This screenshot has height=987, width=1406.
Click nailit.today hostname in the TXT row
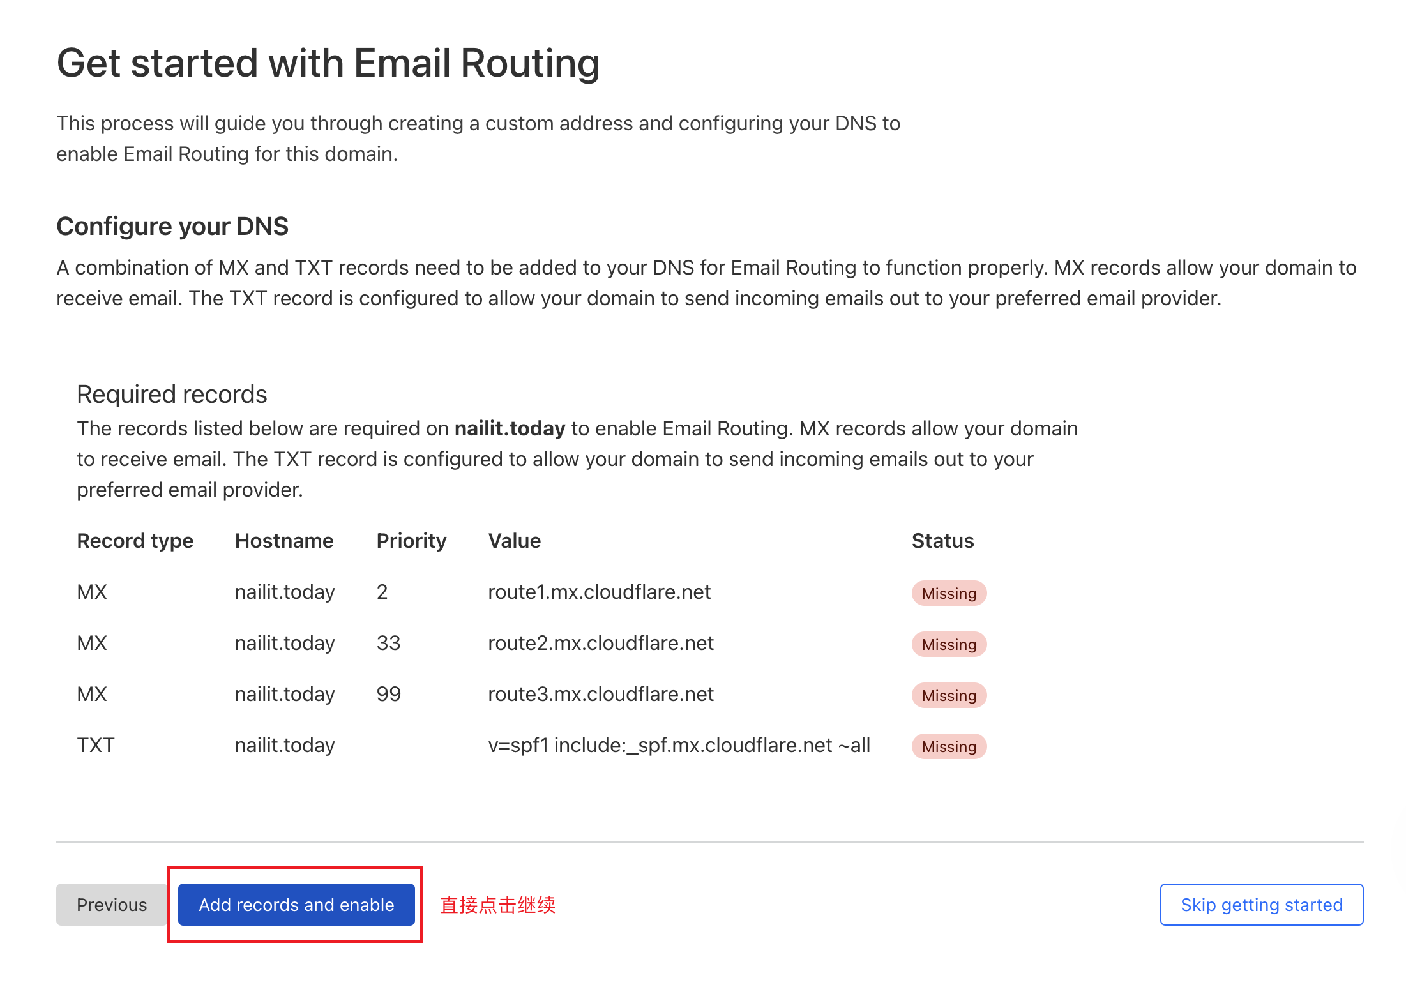click(x=285, y=745)
